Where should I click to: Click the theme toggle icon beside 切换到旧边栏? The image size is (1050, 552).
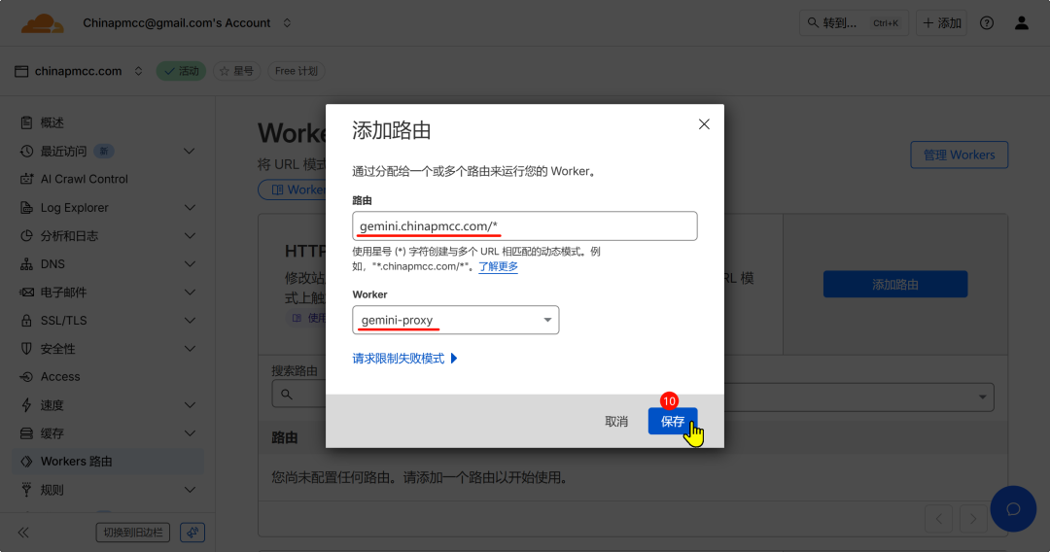(x=192, y=533)
